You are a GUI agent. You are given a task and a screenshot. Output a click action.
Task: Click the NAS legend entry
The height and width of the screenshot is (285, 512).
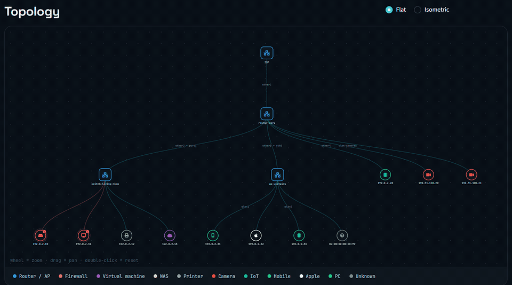tap(161, 276)
